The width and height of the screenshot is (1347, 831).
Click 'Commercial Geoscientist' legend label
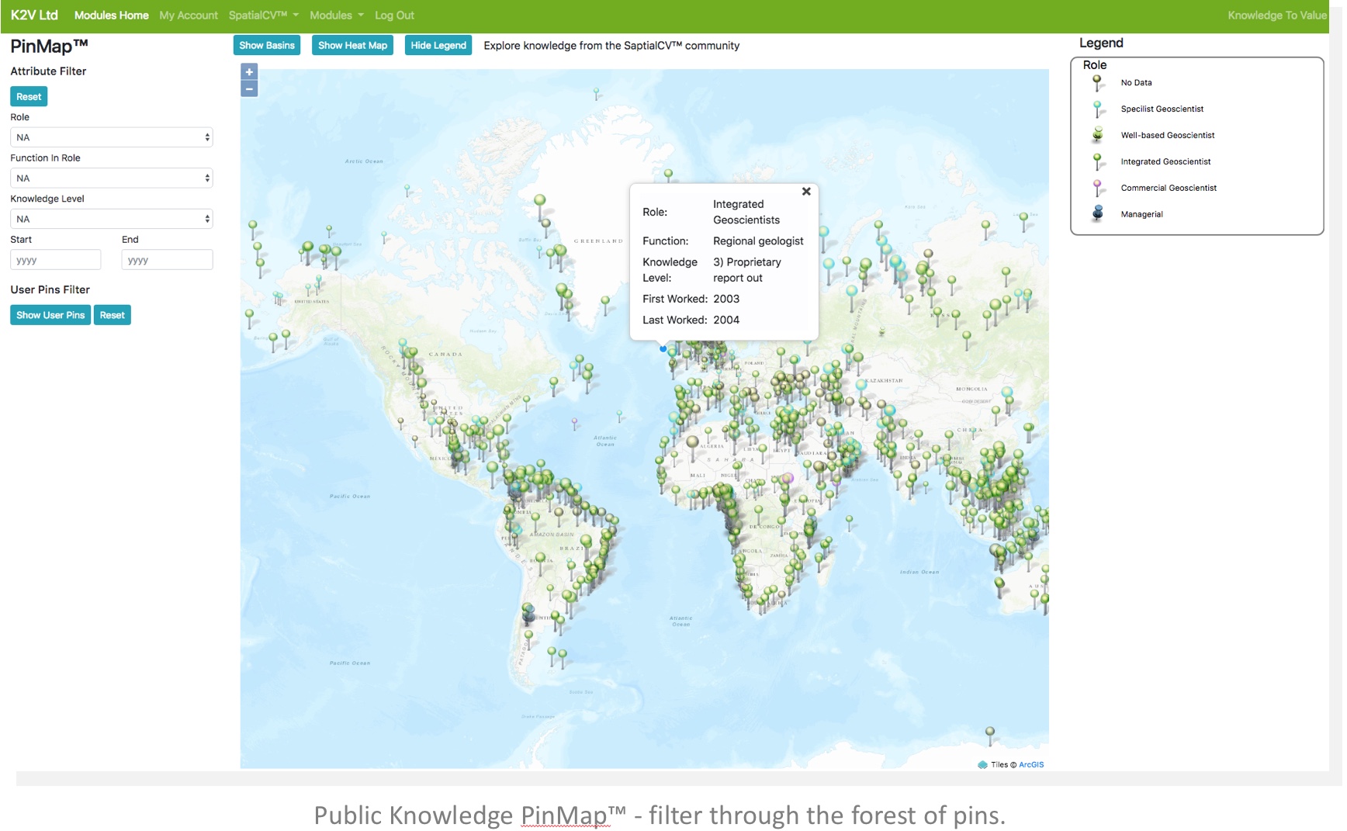tap(1169, 189)
